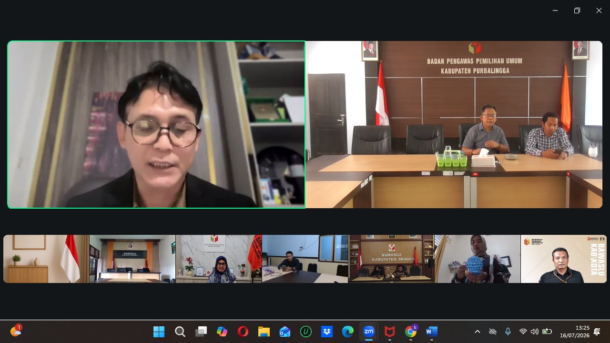
Task: Open the notification center bell icon
Action: pos(597,332)
